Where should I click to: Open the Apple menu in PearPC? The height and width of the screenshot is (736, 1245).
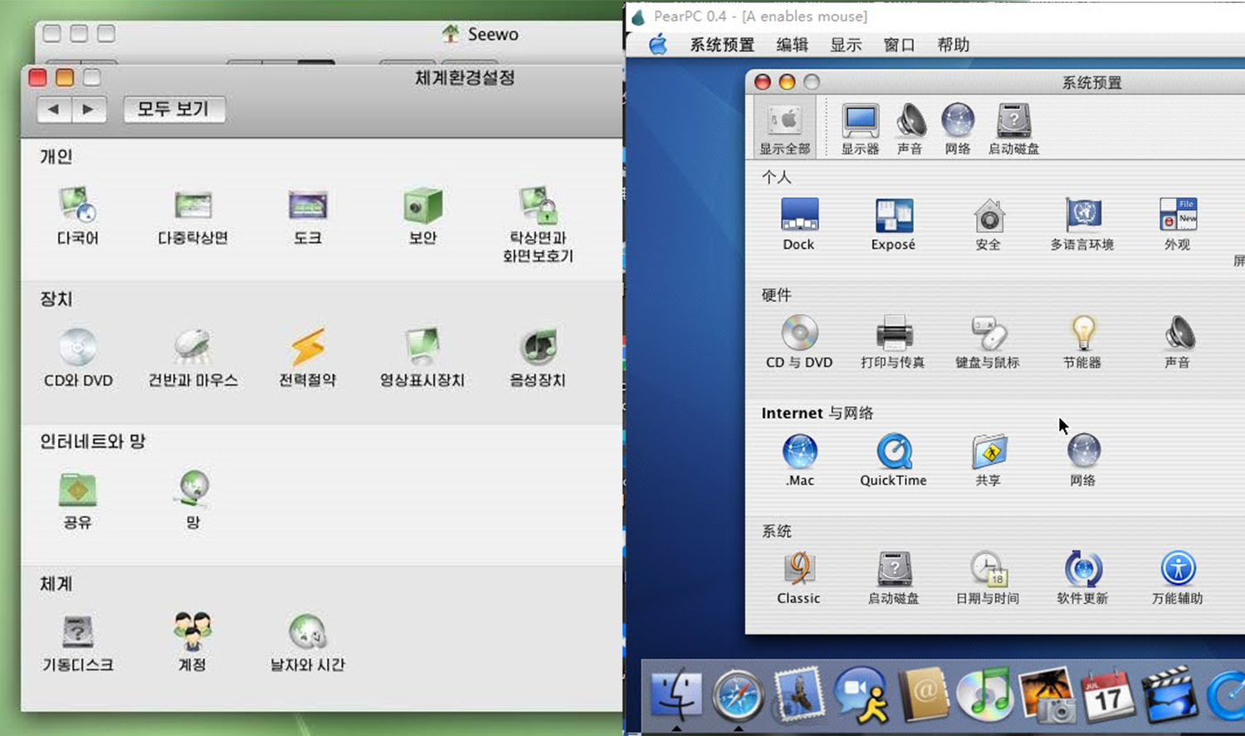point(658,45)
